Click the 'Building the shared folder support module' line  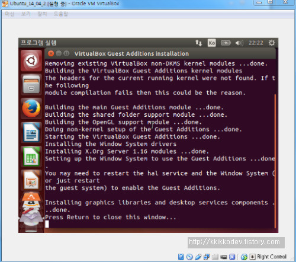[136, 114]
